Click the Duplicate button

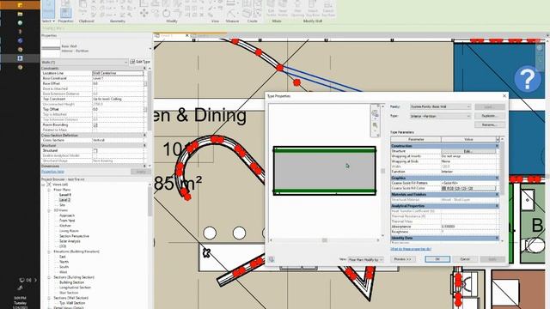490,116
